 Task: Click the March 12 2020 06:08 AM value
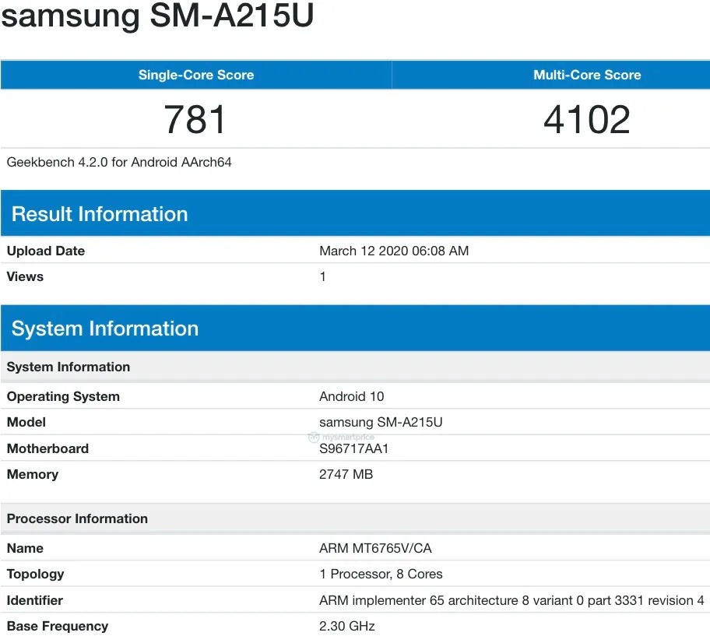click(x=394, y=251)
